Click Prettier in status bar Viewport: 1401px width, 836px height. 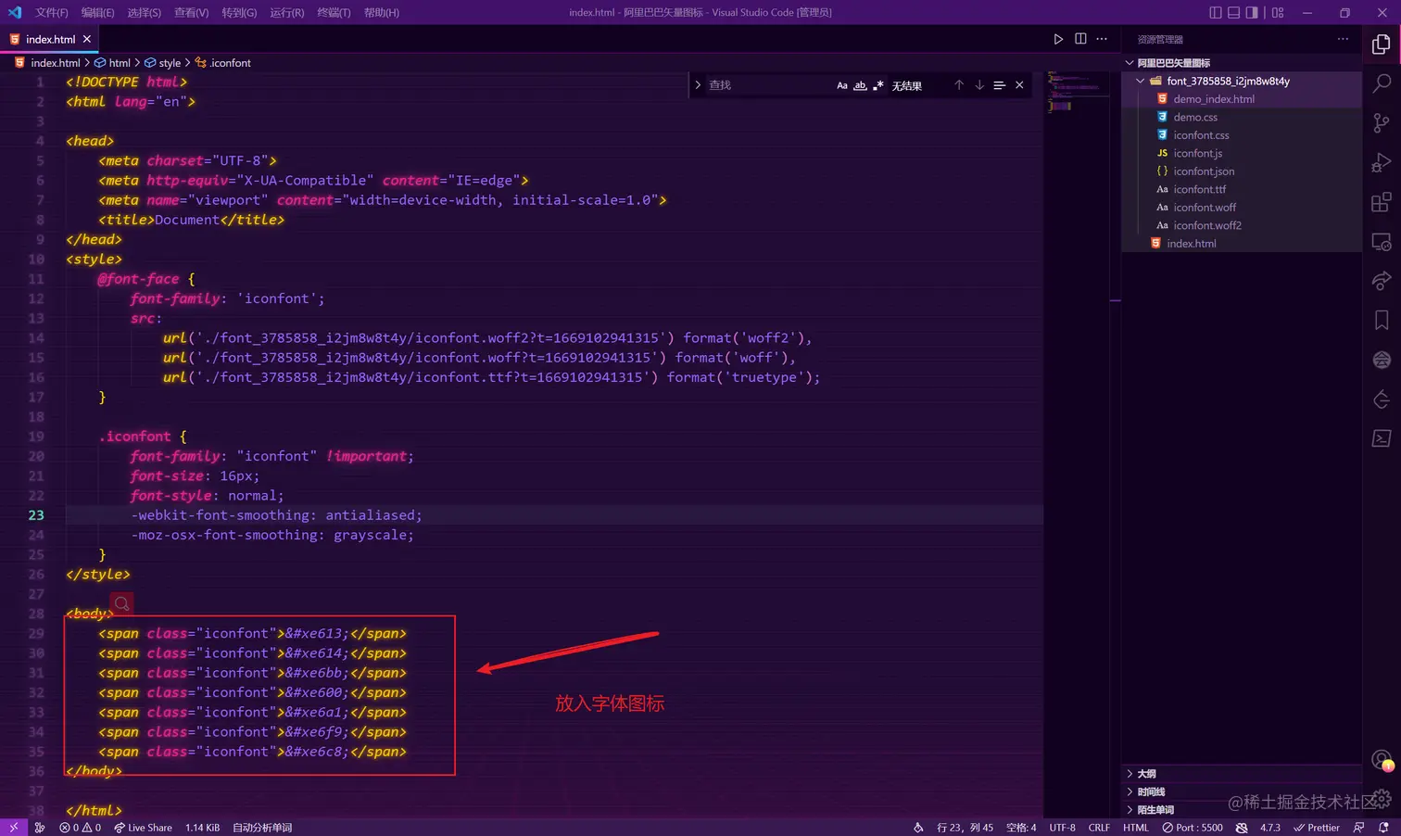pos(1316,828)
